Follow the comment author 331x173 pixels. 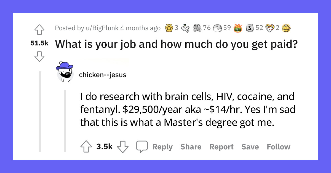pos(278,147)
